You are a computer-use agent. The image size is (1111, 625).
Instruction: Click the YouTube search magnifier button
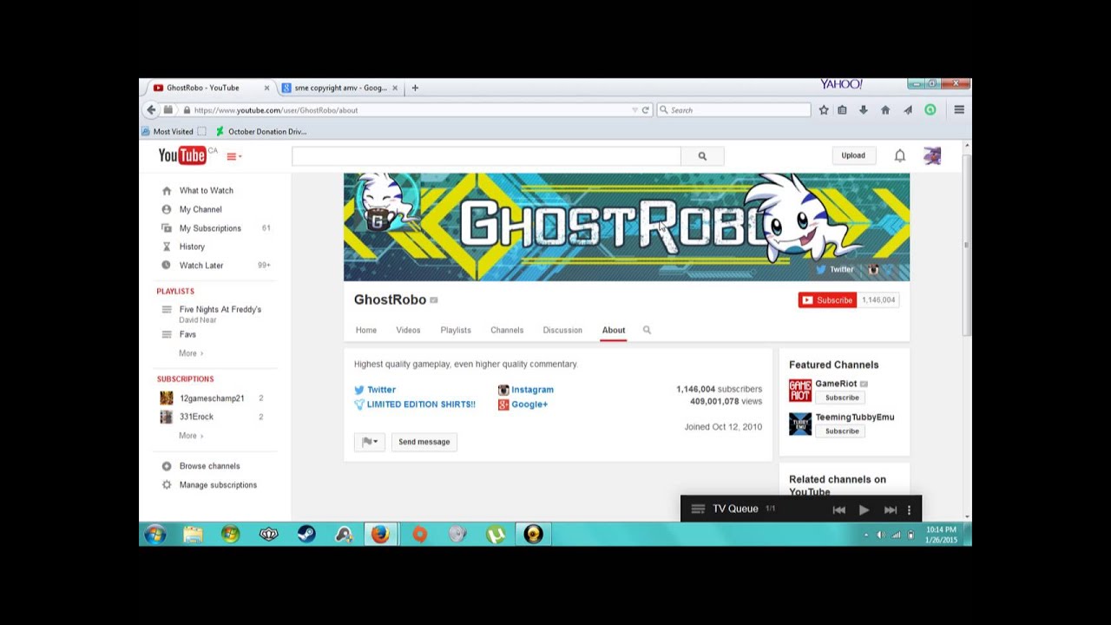pos(702,156)
